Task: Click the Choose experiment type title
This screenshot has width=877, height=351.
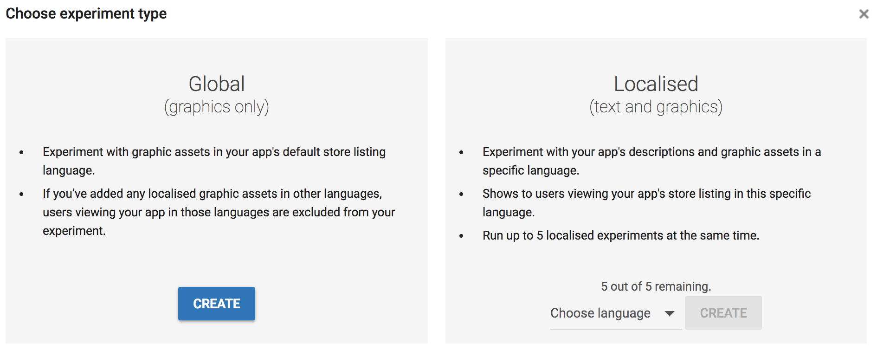Action: (x=86, y=14)
